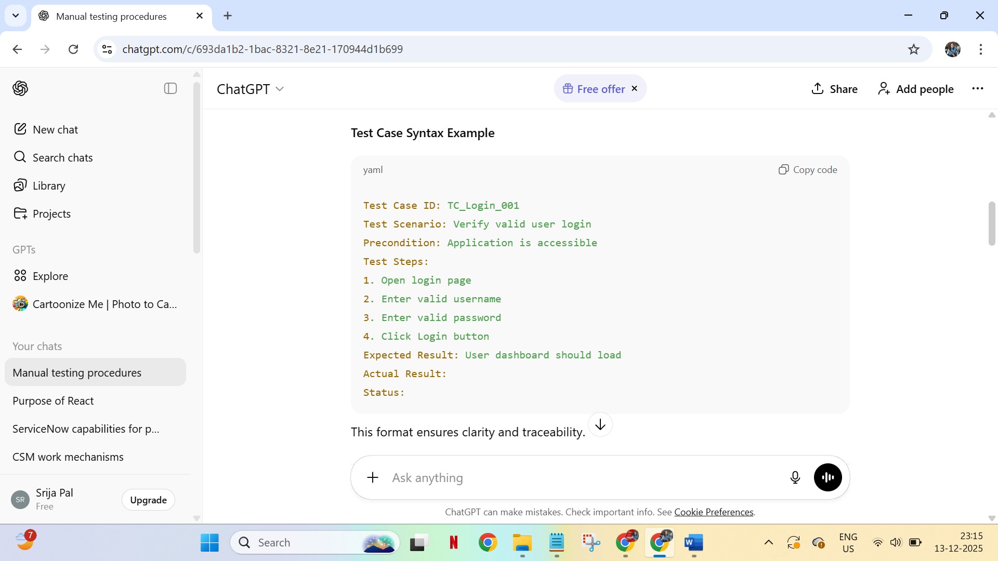This screenshot has width=998, height=561.
Task: Start voice mode conversation
Action: [x=828, y=477]
